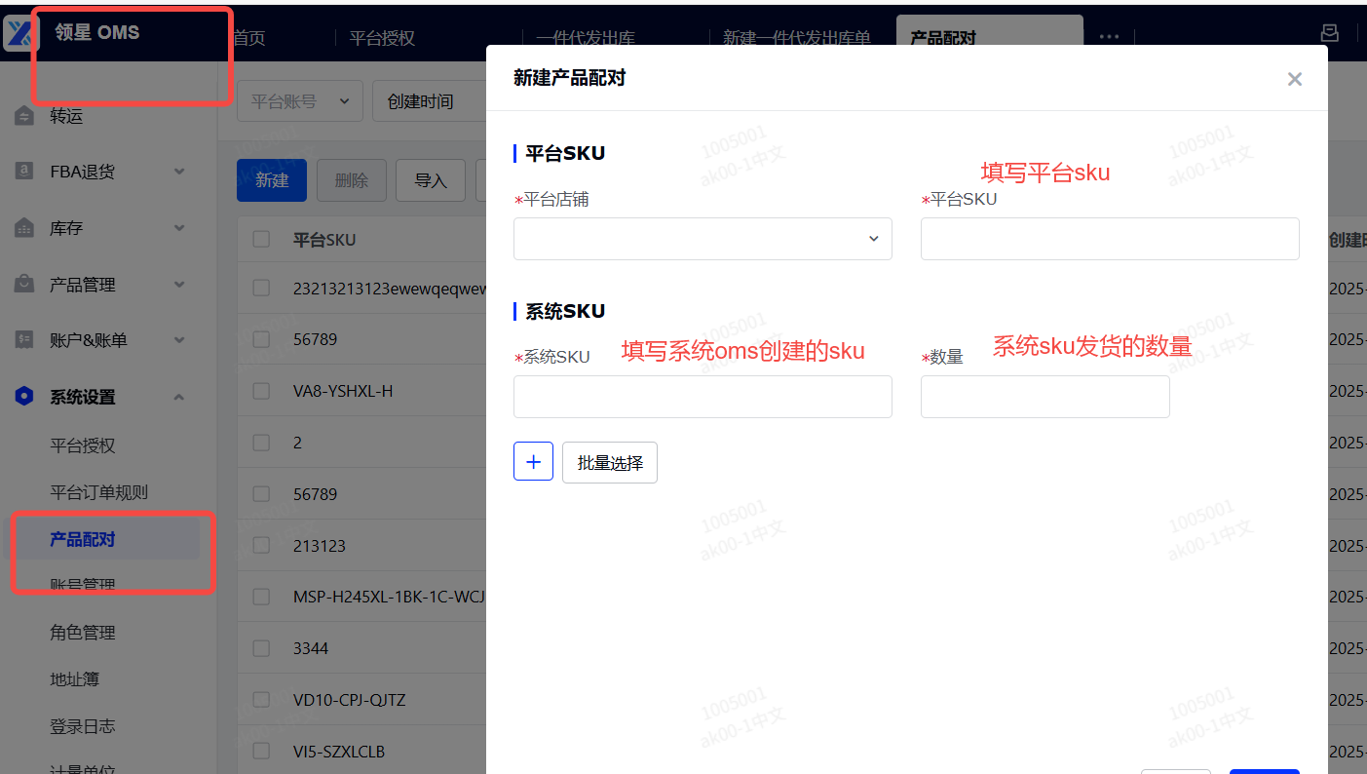Image resolution: width=1367 pixels, height=774 pixels.
Task: Open 平台订单规则 in the sidebar
Action: pyautogui.click(x=98, y=492)
